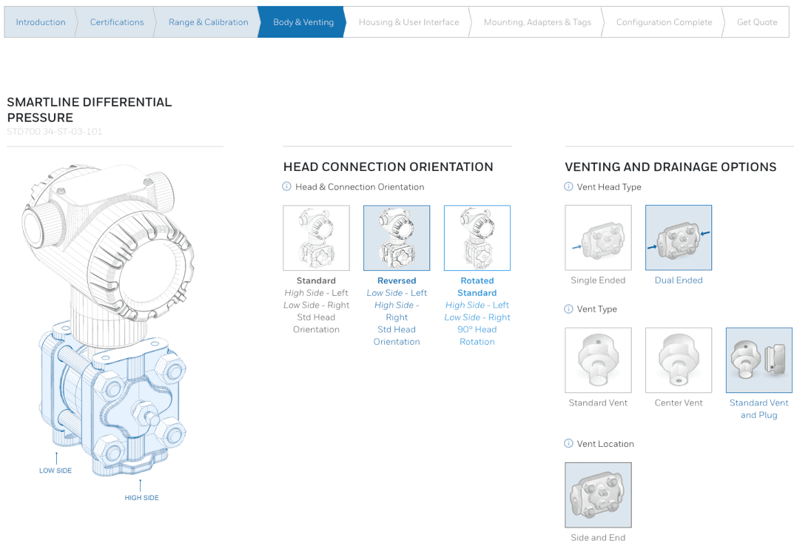Pick Standard Vent and Plug image
This screenshot has height=546, width=794.
point(759,360)
